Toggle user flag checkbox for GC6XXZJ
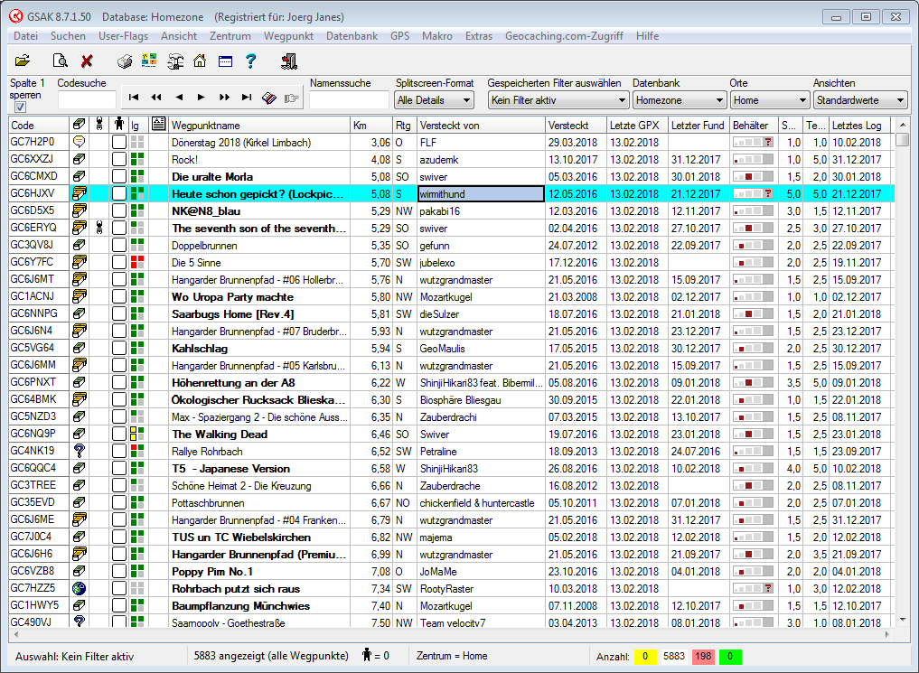 [119, 159]
